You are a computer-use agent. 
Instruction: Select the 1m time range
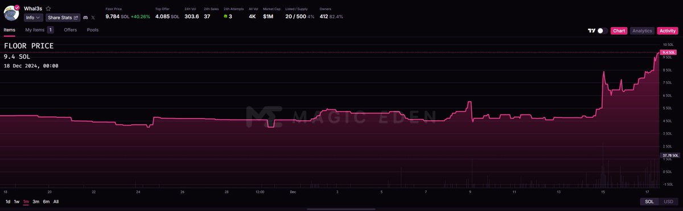(x=26, y=201)
